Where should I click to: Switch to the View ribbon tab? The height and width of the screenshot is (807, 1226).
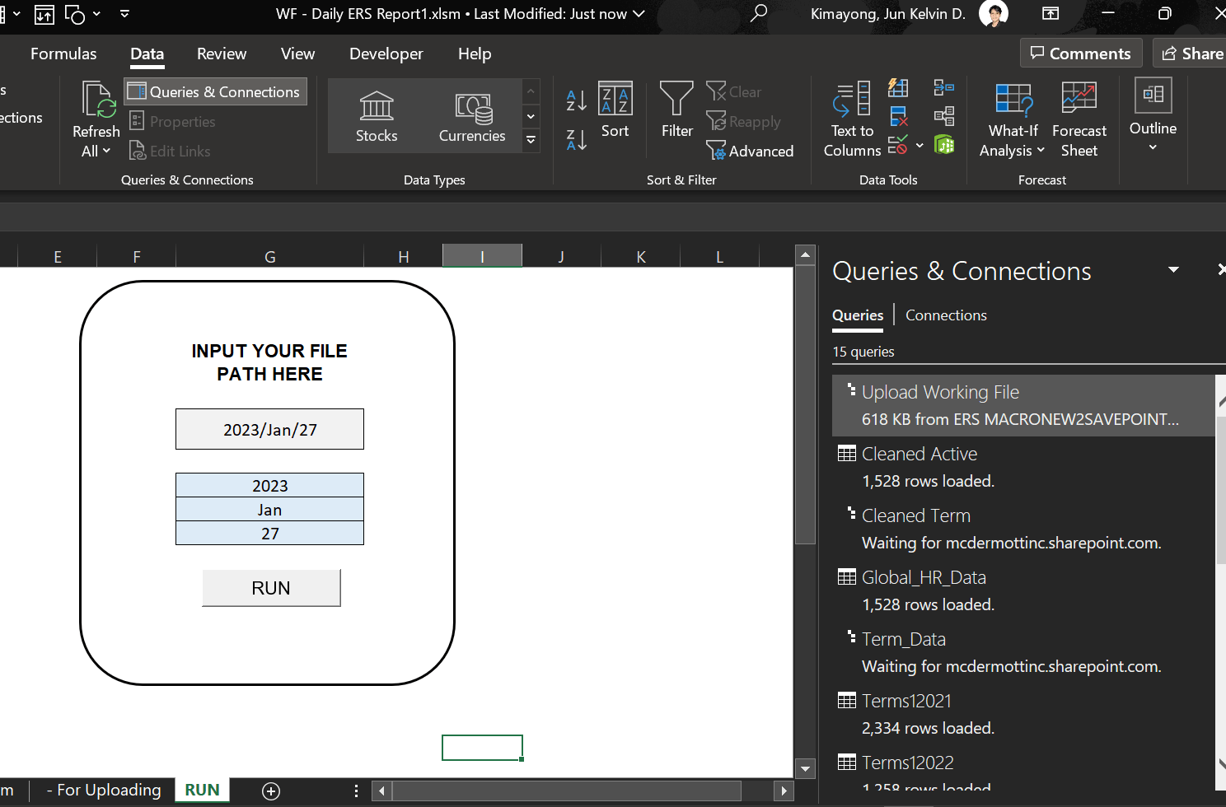tap(297, 54)
